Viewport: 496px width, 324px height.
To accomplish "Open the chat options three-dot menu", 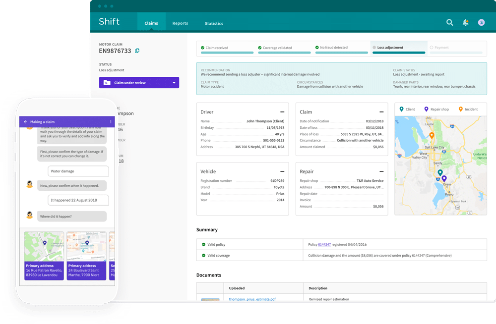I will 111,122.
